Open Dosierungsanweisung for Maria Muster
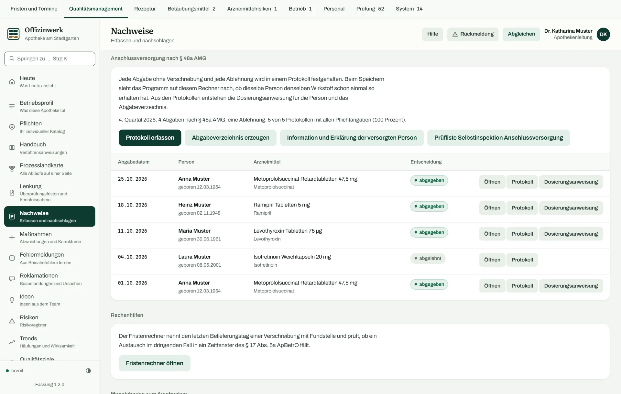Viewport: 621px width, 394px height. pyautogui.click(x=571, y=234)
